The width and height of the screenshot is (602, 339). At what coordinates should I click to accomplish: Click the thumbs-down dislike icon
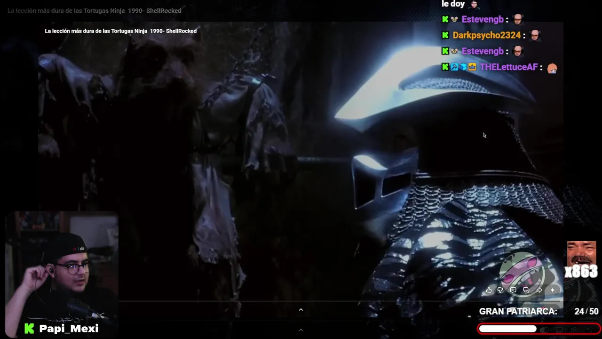(500, 290)
